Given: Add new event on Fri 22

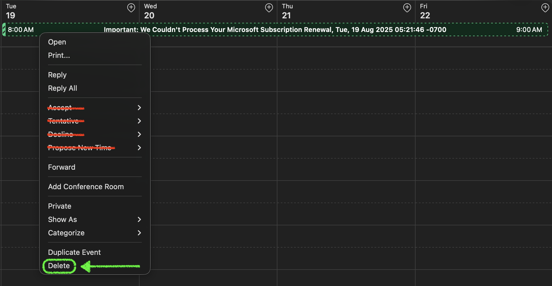Looking at the screenshot, I should click(545, 8).
